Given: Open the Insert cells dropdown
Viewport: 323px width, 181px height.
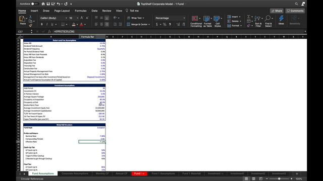Looking at the screenshot, I should tap(234, 17).
